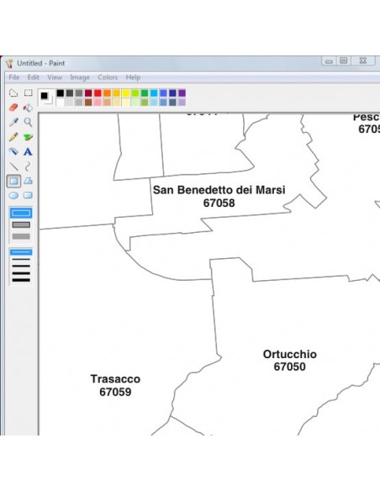The height and width of the screenshot is (491, 380).
Task: Choose outline-only shape fill style
Action: coord(21,214)
